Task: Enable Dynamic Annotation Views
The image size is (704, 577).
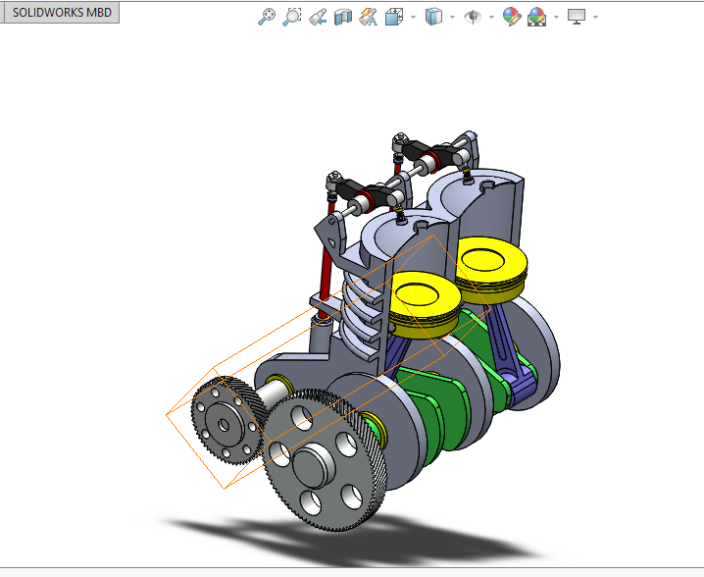Action: (x=369, y=17)
